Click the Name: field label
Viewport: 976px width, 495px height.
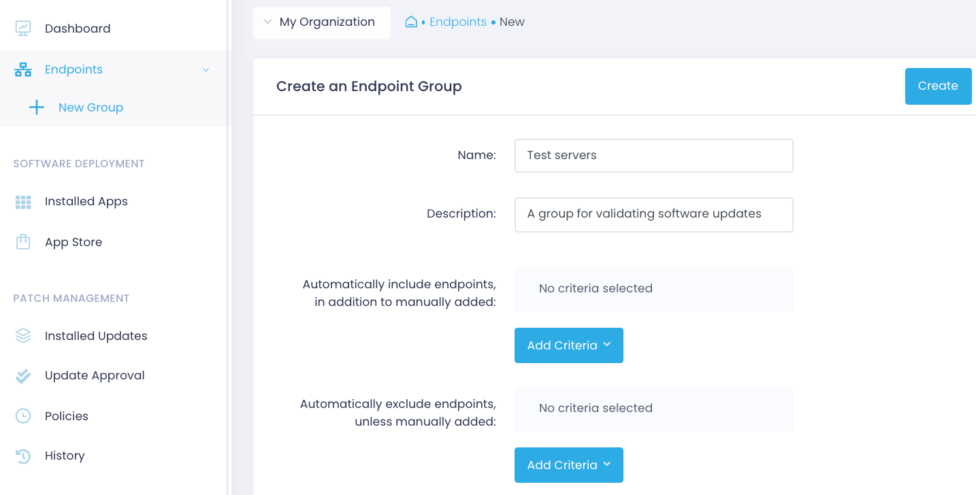pos(476,155)
